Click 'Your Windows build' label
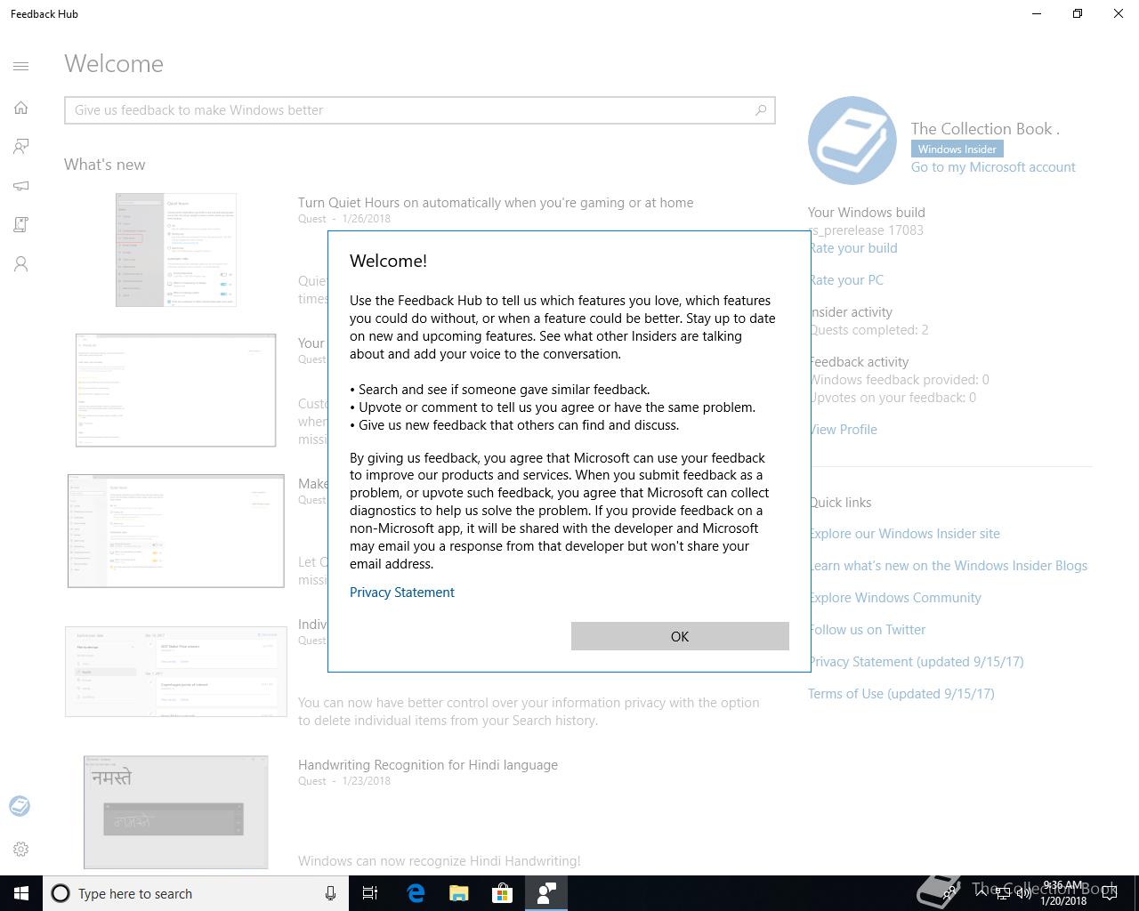Viewport: 1139px width, 911px height. pos(867,213)
